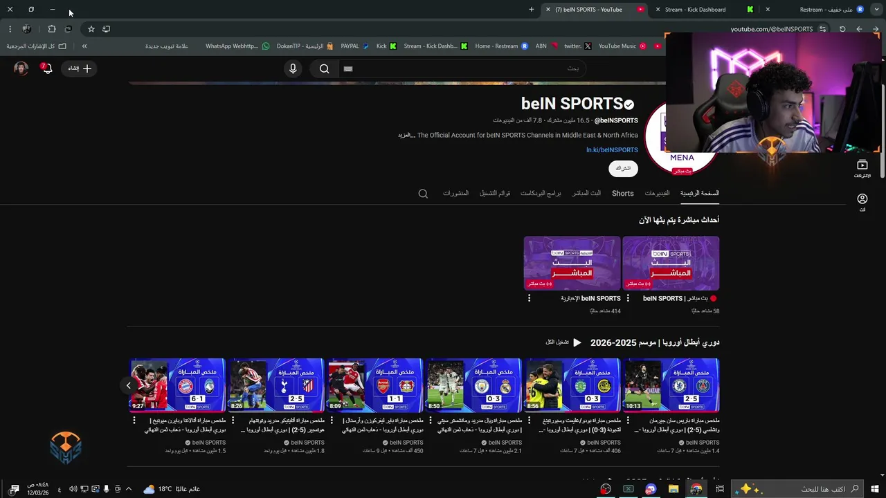Open the Kick bookmark
The image size is (886, 498).
pyautogui.click(x=386, y=46)
